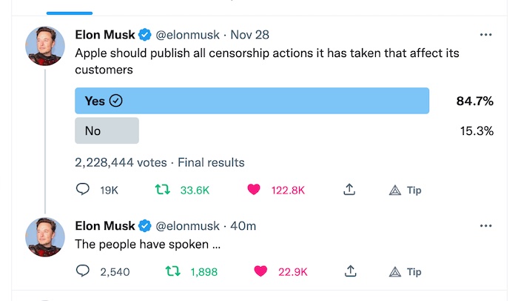Select the active tab with blue underline
This screenshot has height=301, width=518.
70,8
